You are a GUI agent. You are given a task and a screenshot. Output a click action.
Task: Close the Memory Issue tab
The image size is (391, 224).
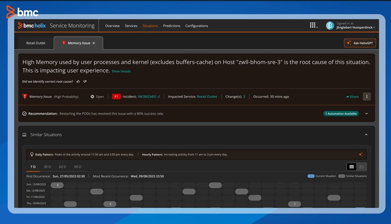coord(94,43)
